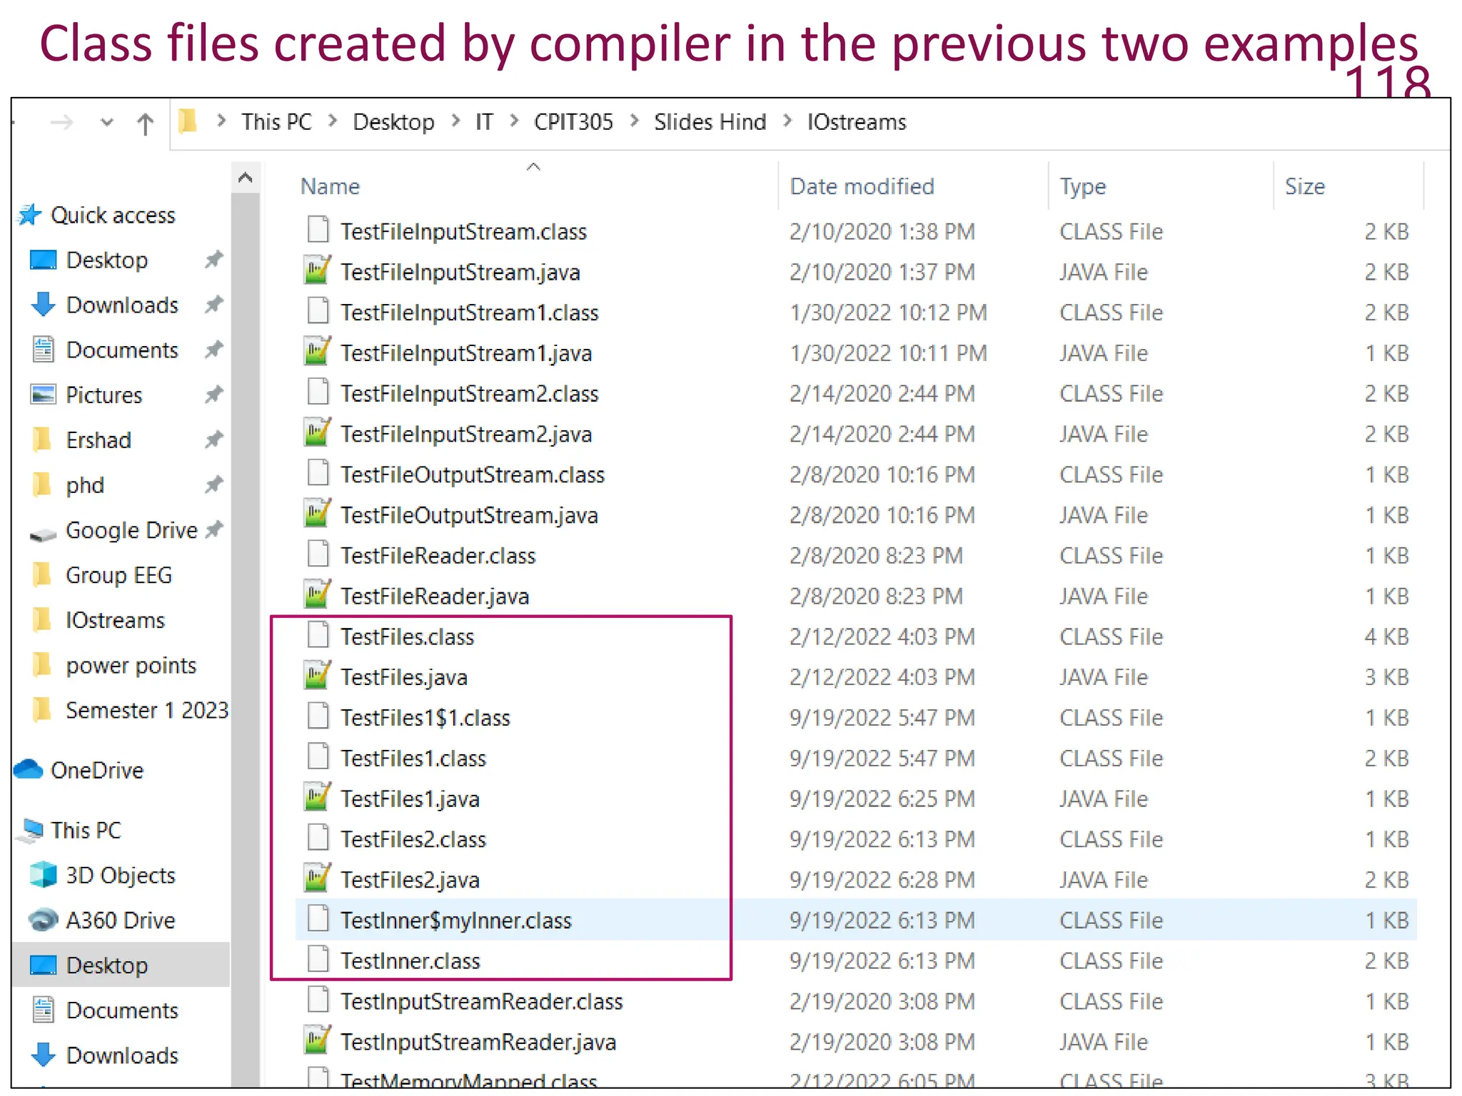The image size is (1462, 1096).
Task: Select TestFiles.java file icon
Action: (318, 676)
